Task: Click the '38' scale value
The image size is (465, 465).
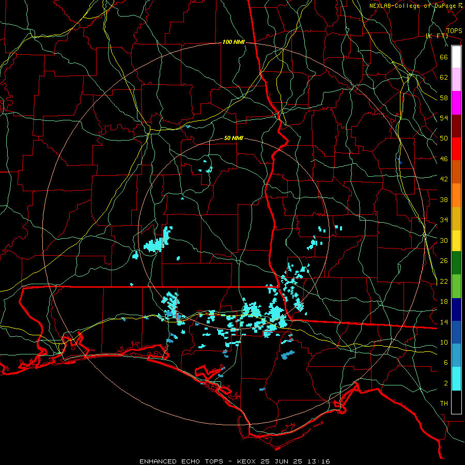Action: [x=444, y=199]
